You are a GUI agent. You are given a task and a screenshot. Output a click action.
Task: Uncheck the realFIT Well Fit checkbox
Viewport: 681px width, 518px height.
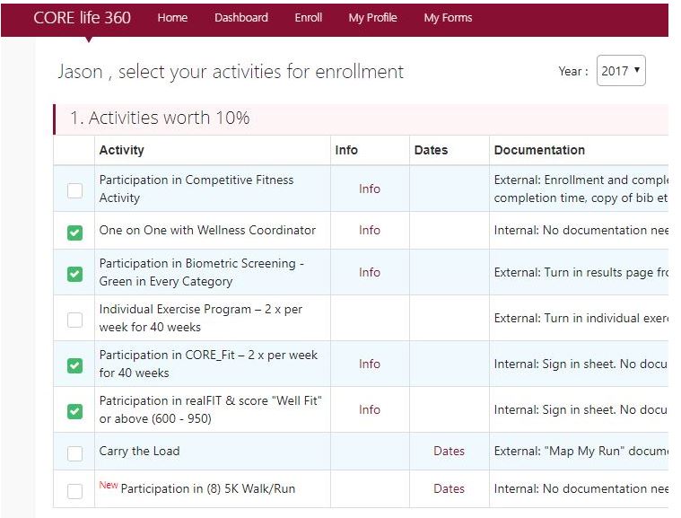pyautogui.click(x=74, y=411)
